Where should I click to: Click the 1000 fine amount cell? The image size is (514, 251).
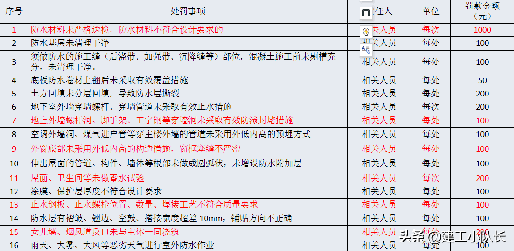click(482, 30)
